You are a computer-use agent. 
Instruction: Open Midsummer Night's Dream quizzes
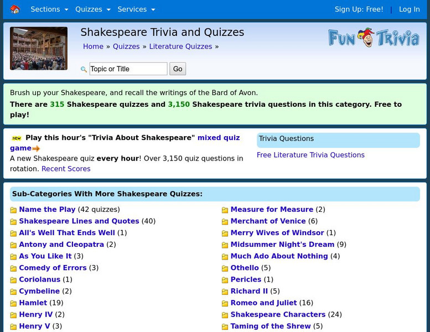pyautogui.click(x=282, y=244)
